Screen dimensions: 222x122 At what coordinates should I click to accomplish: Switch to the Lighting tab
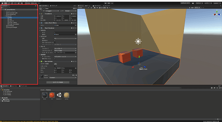[x=54, y=6]
